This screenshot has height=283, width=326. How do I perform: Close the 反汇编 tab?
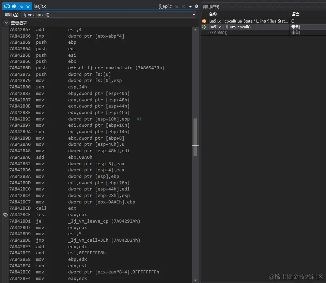tap(28, 6)
